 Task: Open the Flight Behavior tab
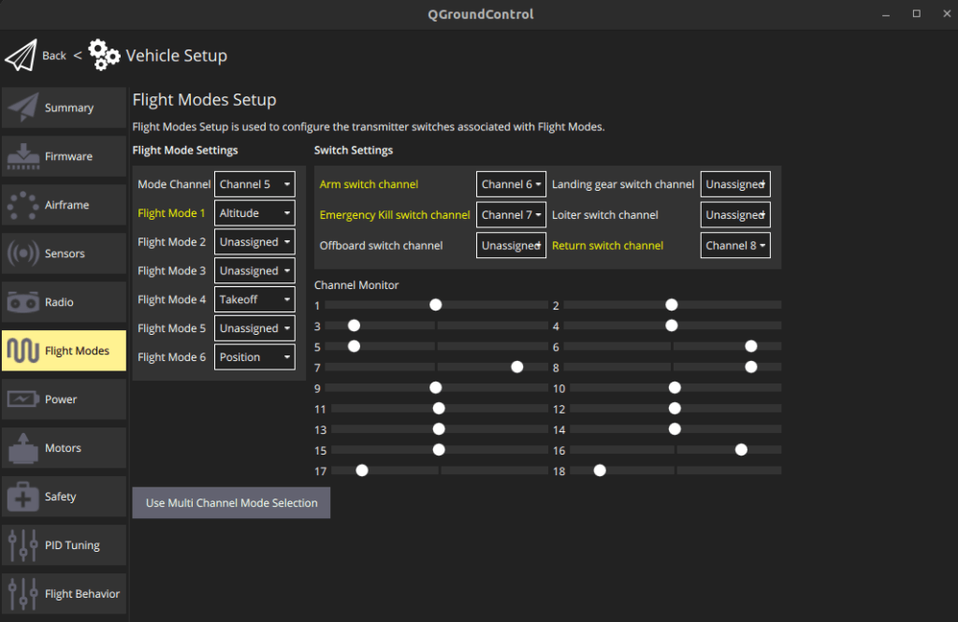[x=64, y=595]
